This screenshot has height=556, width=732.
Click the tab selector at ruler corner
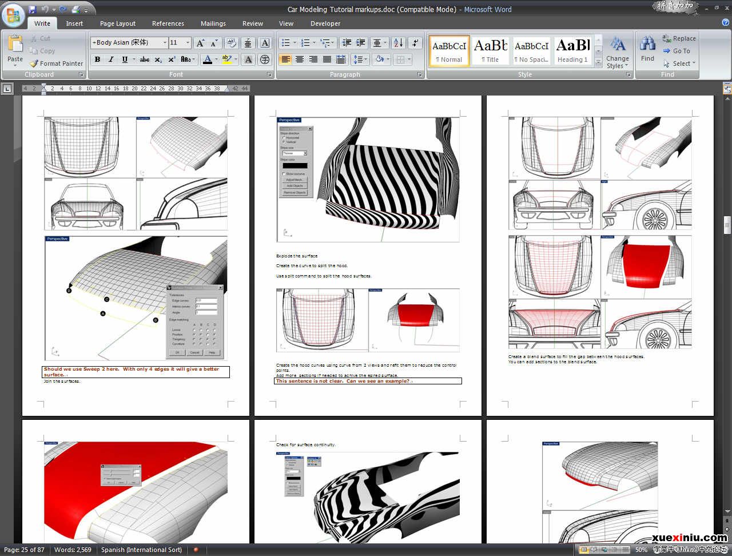tap(7, 88)
